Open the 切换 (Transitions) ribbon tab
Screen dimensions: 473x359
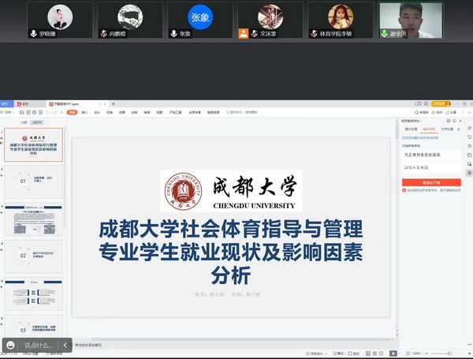click(x=110, y=112)
